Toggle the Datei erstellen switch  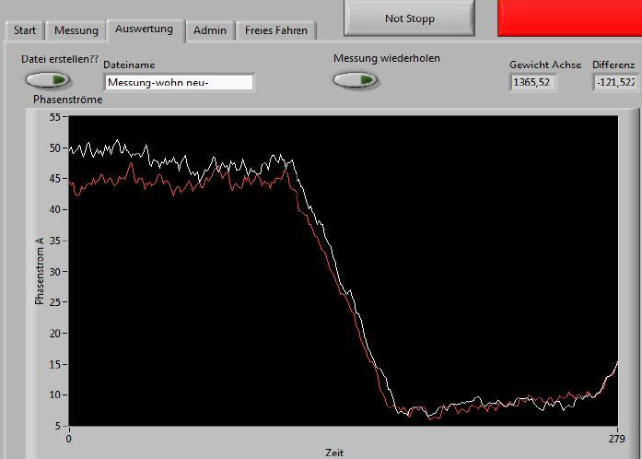point(48,80)
